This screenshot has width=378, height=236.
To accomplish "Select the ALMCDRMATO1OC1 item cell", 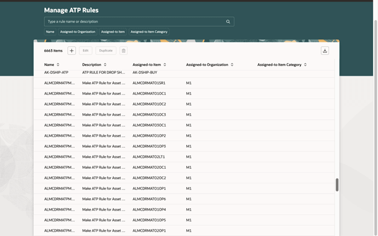I will (x=149, y=93).
